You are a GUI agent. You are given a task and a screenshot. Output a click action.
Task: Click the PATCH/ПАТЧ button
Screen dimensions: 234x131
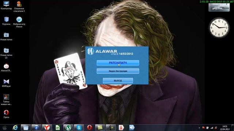click(118, 63)
